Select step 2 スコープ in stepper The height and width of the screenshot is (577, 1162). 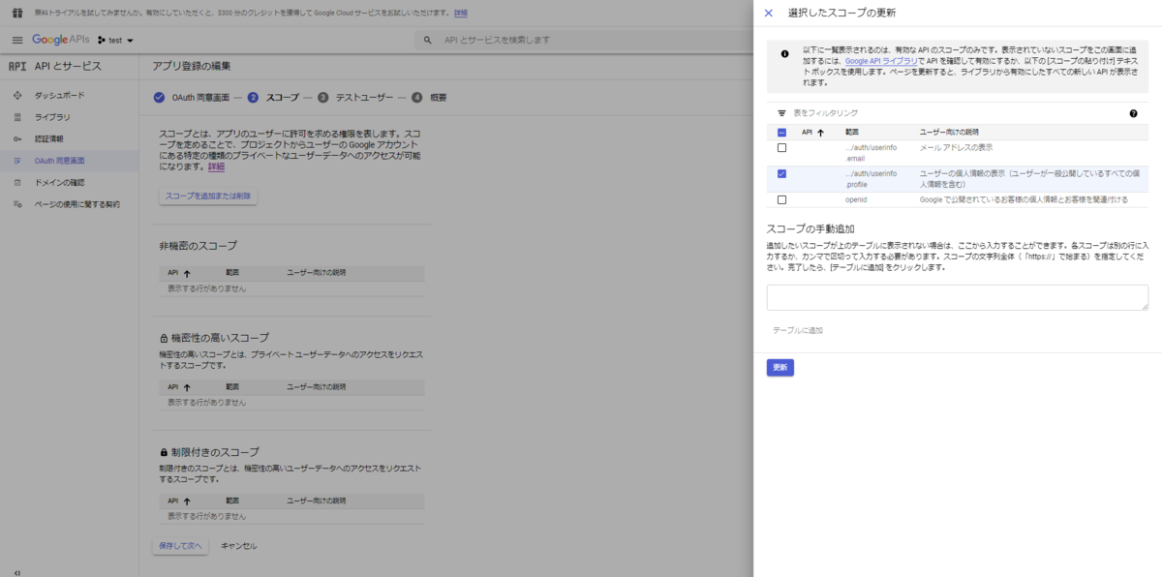click(273, 98)
